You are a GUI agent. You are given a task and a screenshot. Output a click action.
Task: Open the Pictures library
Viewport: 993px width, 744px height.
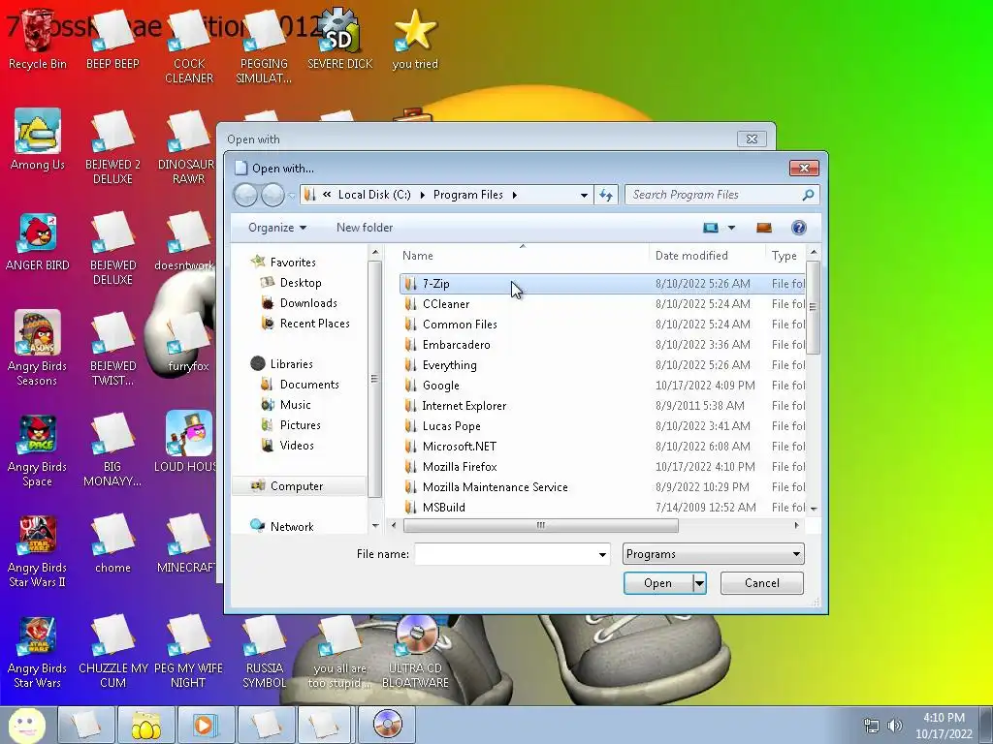pos(301,424)
